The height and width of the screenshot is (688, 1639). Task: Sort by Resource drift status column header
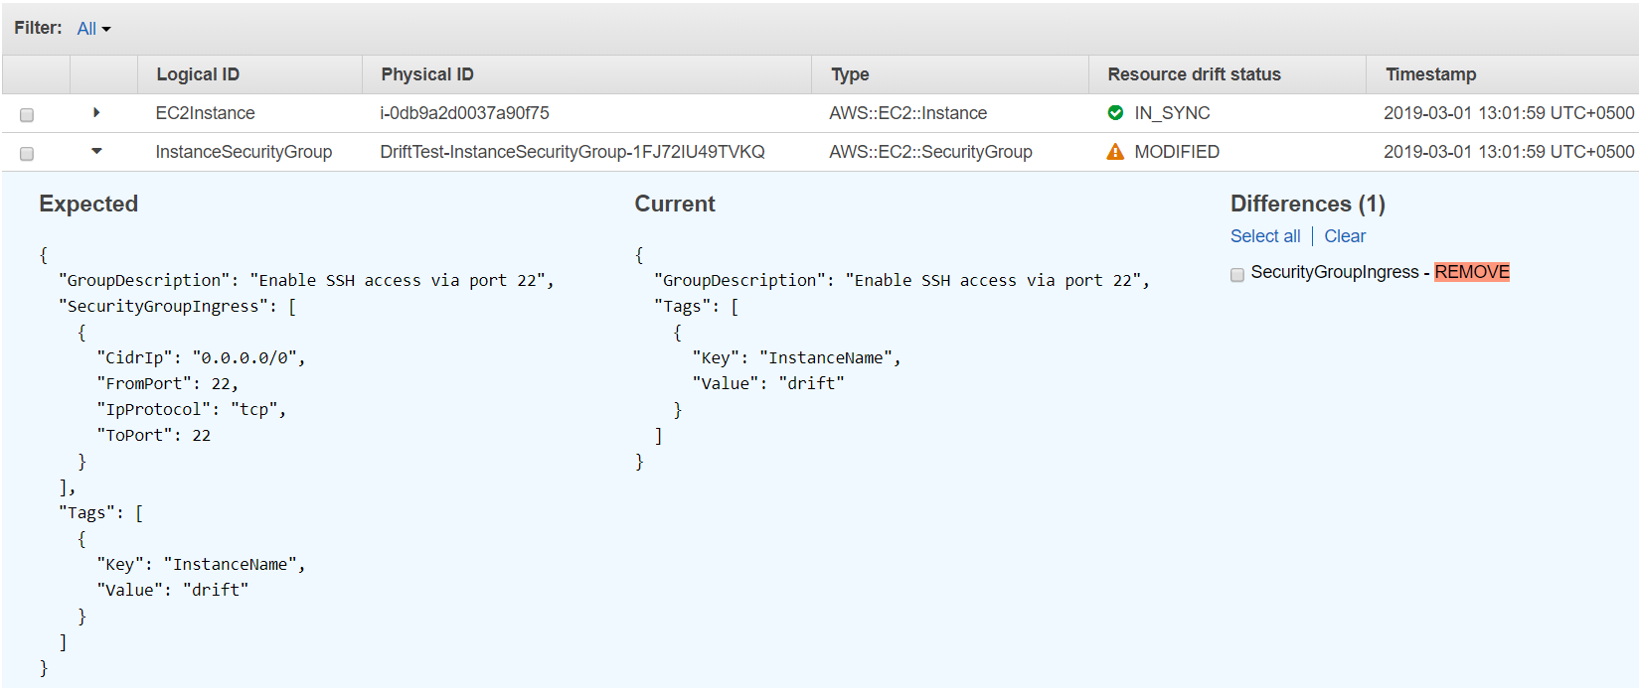(1194, 74)
